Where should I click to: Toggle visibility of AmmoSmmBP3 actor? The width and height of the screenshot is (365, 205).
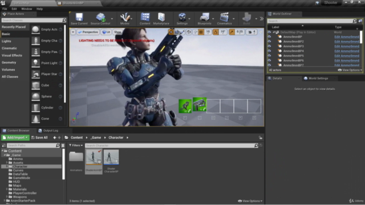[x=269, y=46]
